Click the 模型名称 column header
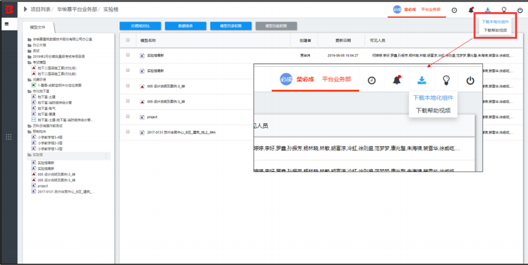The image size is (528, 265). (x=148, y=41)
